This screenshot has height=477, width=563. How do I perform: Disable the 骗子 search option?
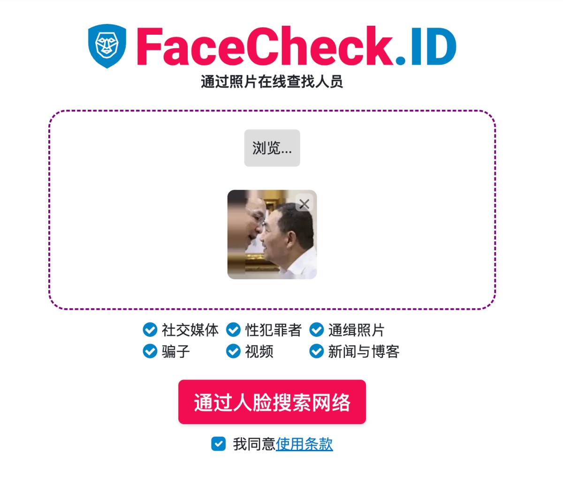point(150,351)
